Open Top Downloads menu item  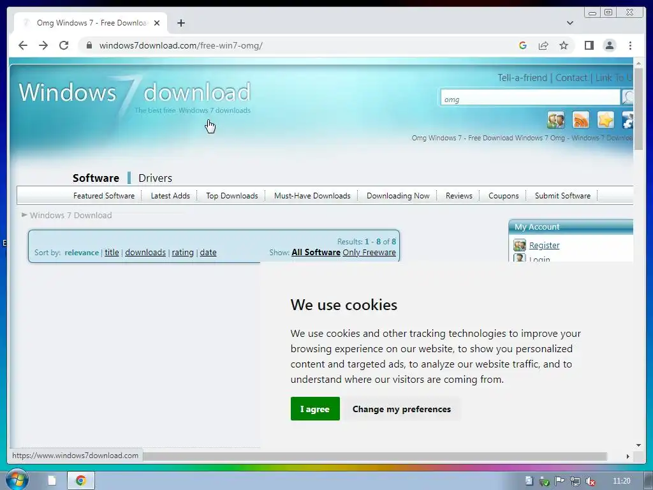pos(232,196)
